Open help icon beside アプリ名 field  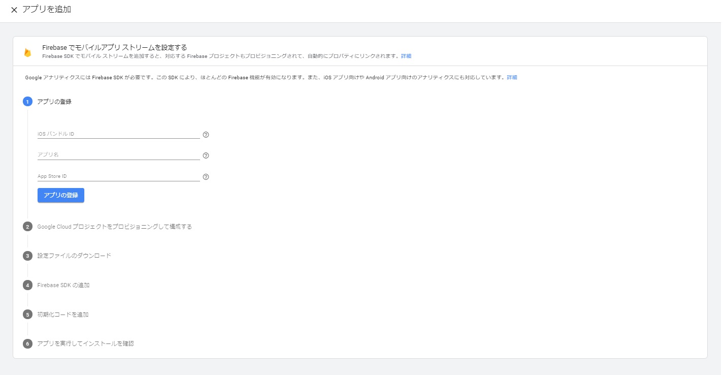click(x=206, y=155)
